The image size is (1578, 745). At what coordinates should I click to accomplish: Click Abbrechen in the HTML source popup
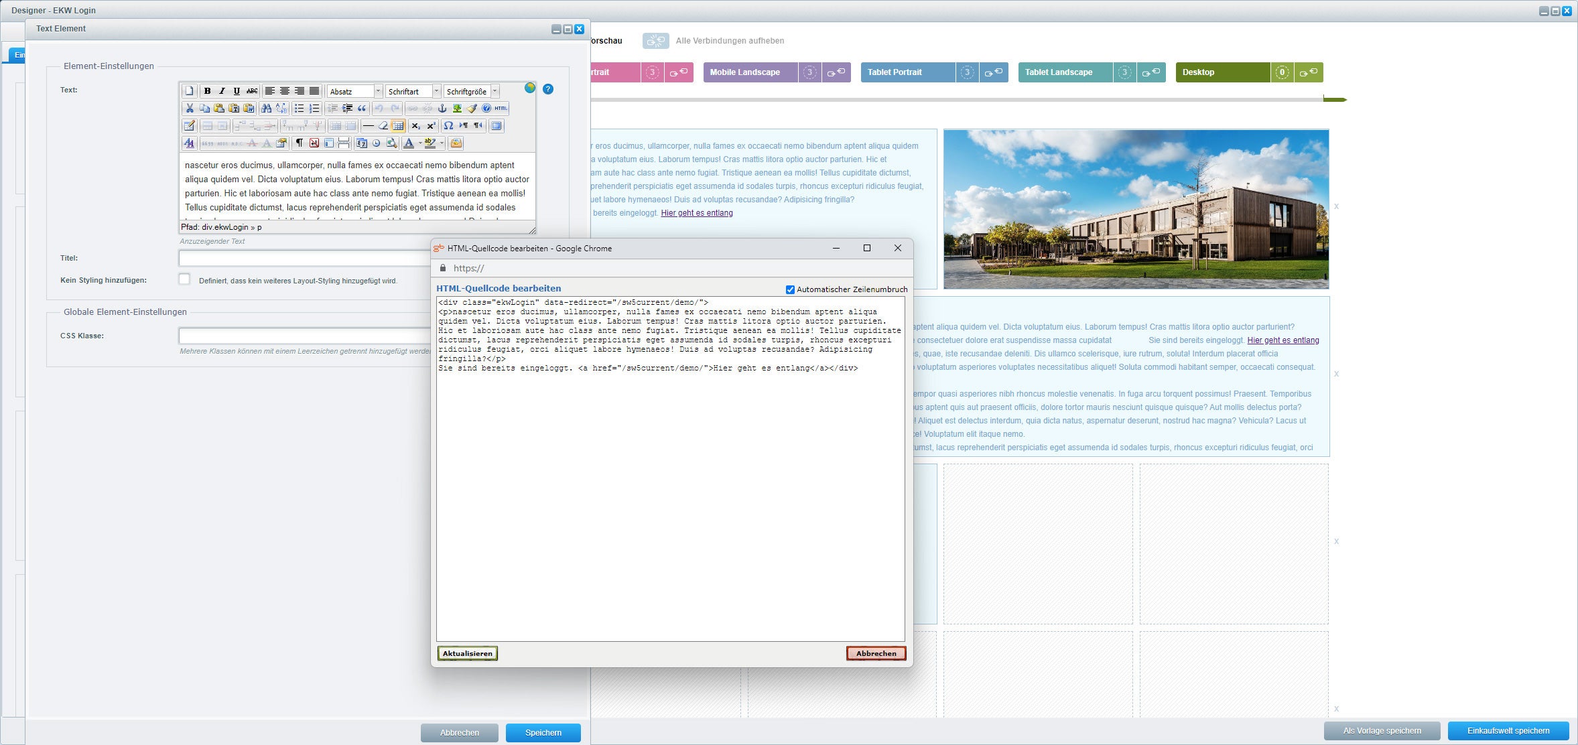coord(876,653)
